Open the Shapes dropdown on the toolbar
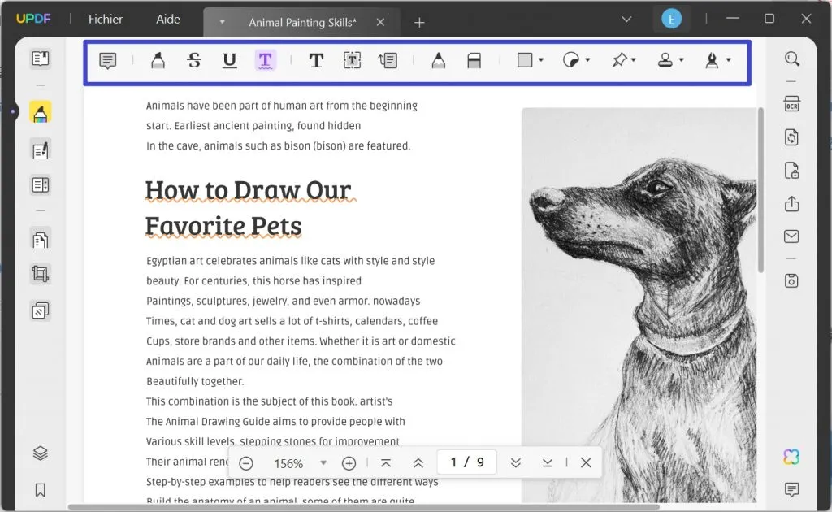Viewport: 832px width, 512px height. pyautogui.click(x=528, y=59)
